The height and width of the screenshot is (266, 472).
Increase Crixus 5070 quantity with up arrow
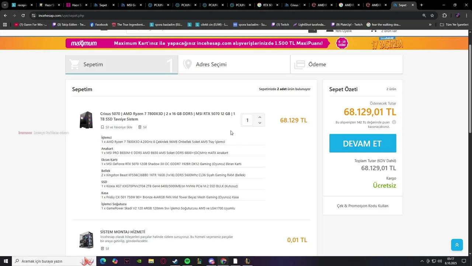point(260,117)
